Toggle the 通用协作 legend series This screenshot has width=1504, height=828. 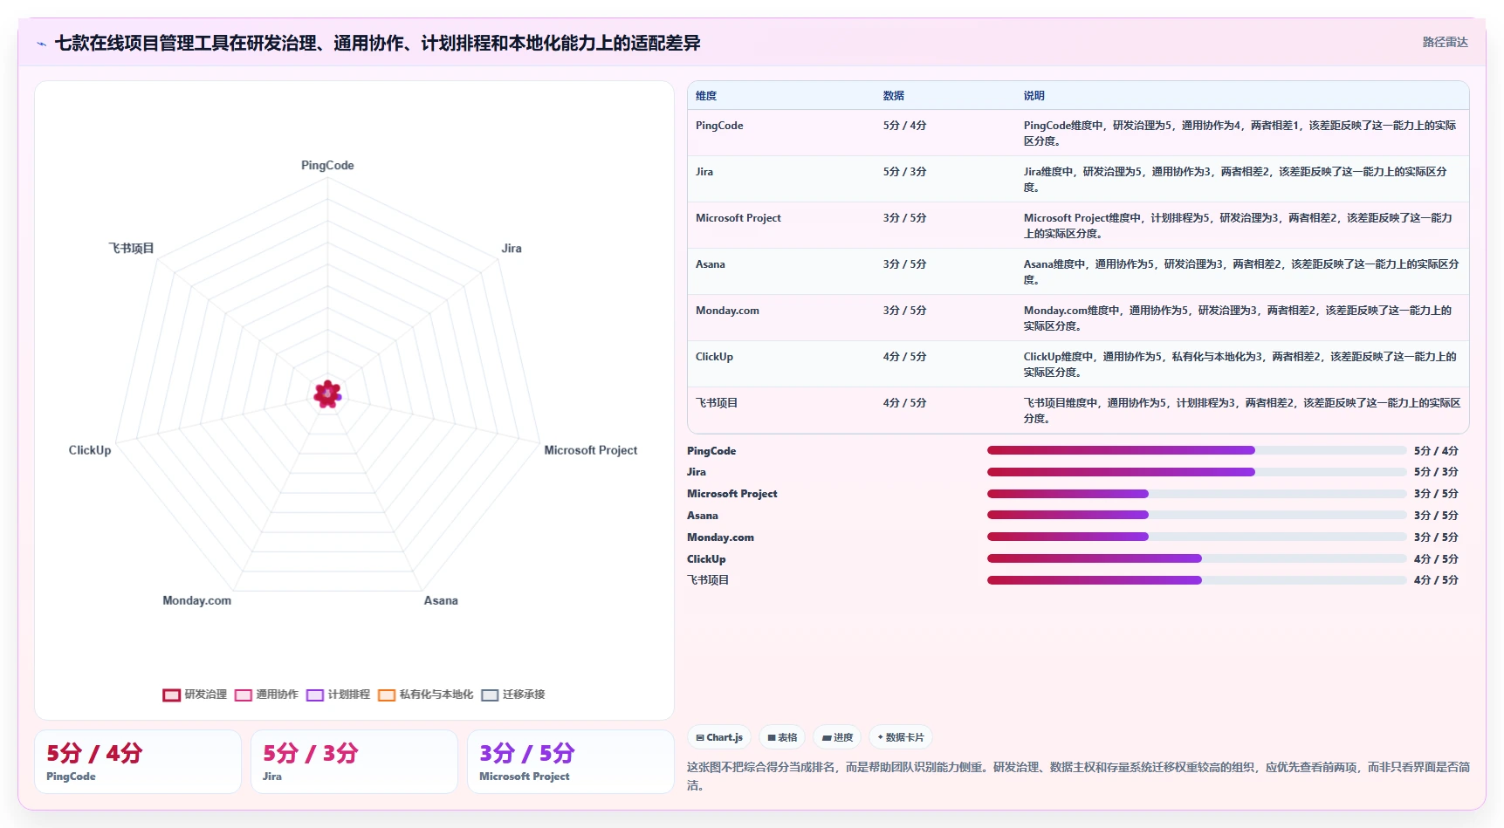pos(266,695)
